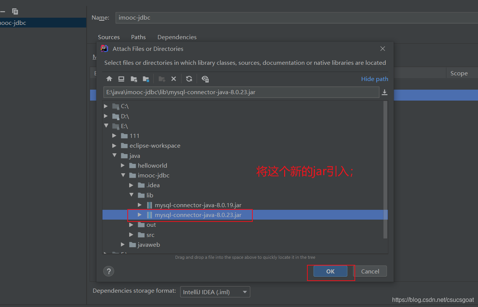Jump to the project directory

(134, 79)
